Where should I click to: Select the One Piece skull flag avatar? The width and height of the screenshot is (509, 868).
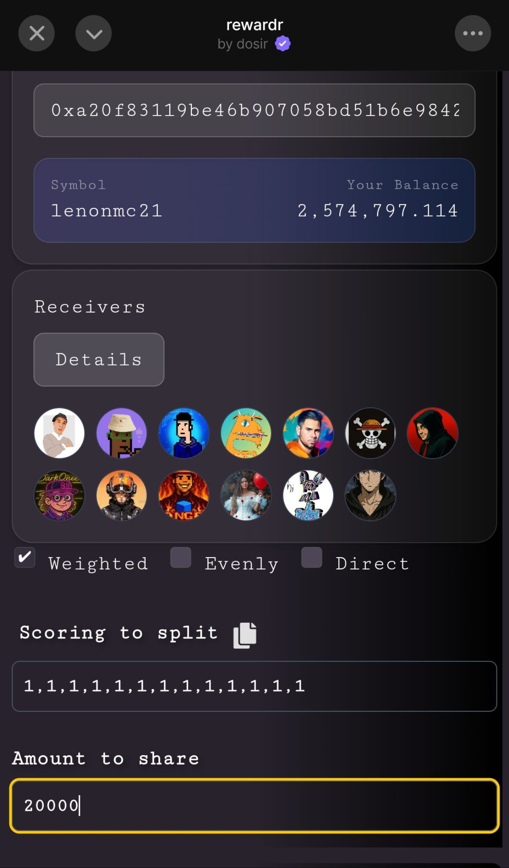coord(371,433)
